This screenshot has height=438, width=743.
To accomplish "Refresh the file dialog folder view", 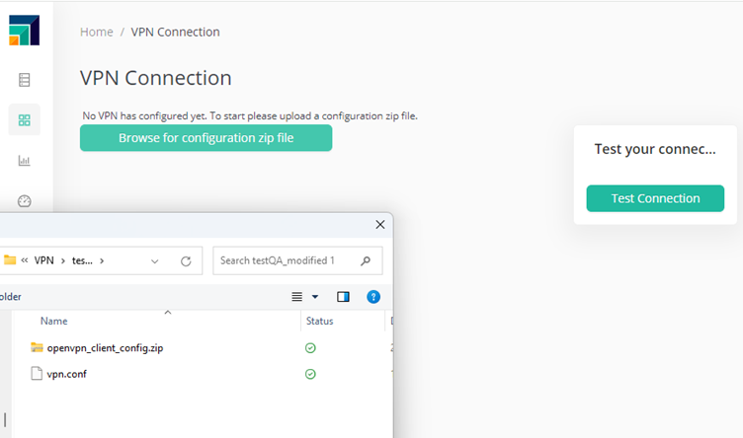I will click(185, 261).
